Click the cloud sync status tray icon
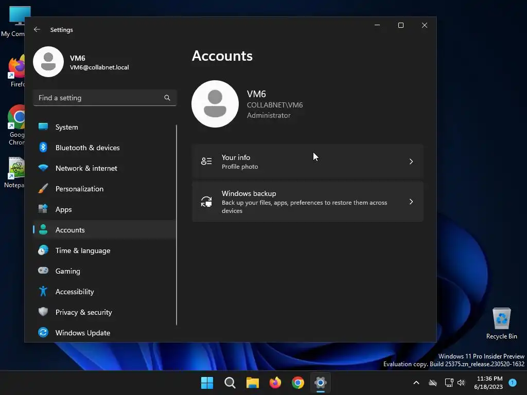The height and width of the screenshot is (395, 527). pyautogui.click(x=433, y=383)
